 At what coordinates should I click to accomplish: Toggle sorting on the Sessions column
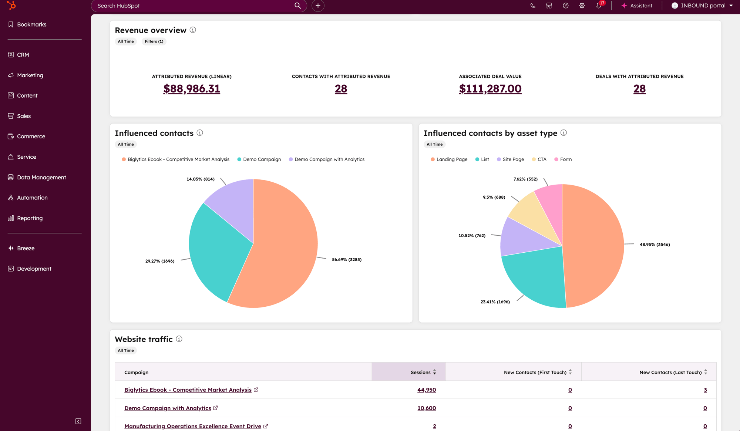435,372
